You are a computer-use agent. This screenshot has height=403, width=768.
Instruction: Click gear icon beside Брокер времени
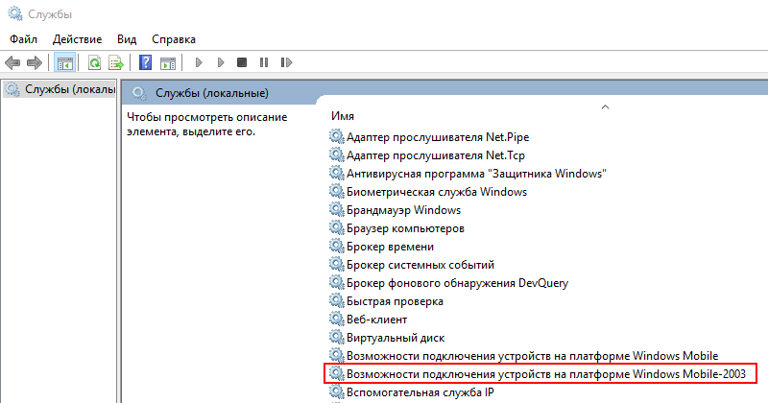point(337,246)
